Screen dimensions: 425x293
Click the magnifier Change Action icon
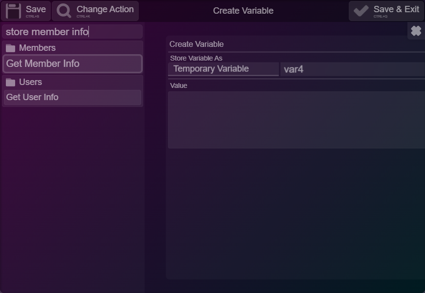(x=64, y=11)
